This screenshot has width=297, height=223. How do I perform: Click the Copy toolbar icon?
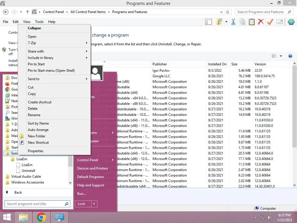pyautogui.click(x=242, y=22)
